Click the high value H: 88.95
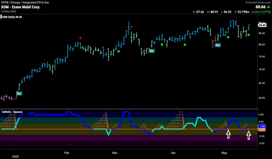Screen dimensions: 272x159 coord(212,12)
